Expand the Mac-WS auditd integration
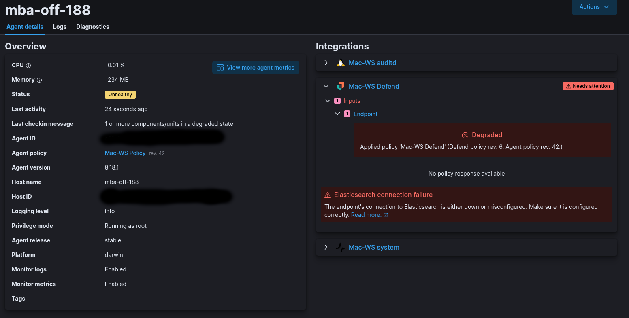Screen dimensions: 629x318 click(x=326, y=63)
